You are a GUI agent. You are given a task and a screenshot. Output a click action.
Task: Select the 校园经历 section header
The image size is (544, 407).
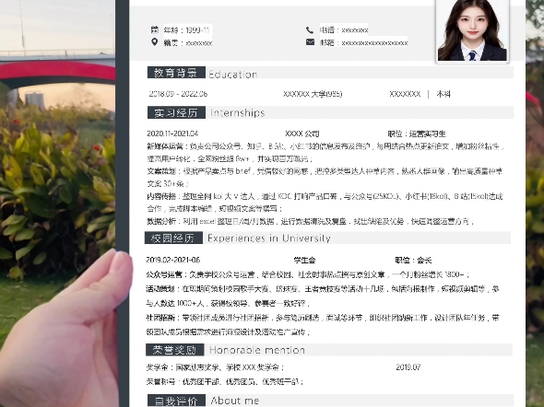pos(173,238)
